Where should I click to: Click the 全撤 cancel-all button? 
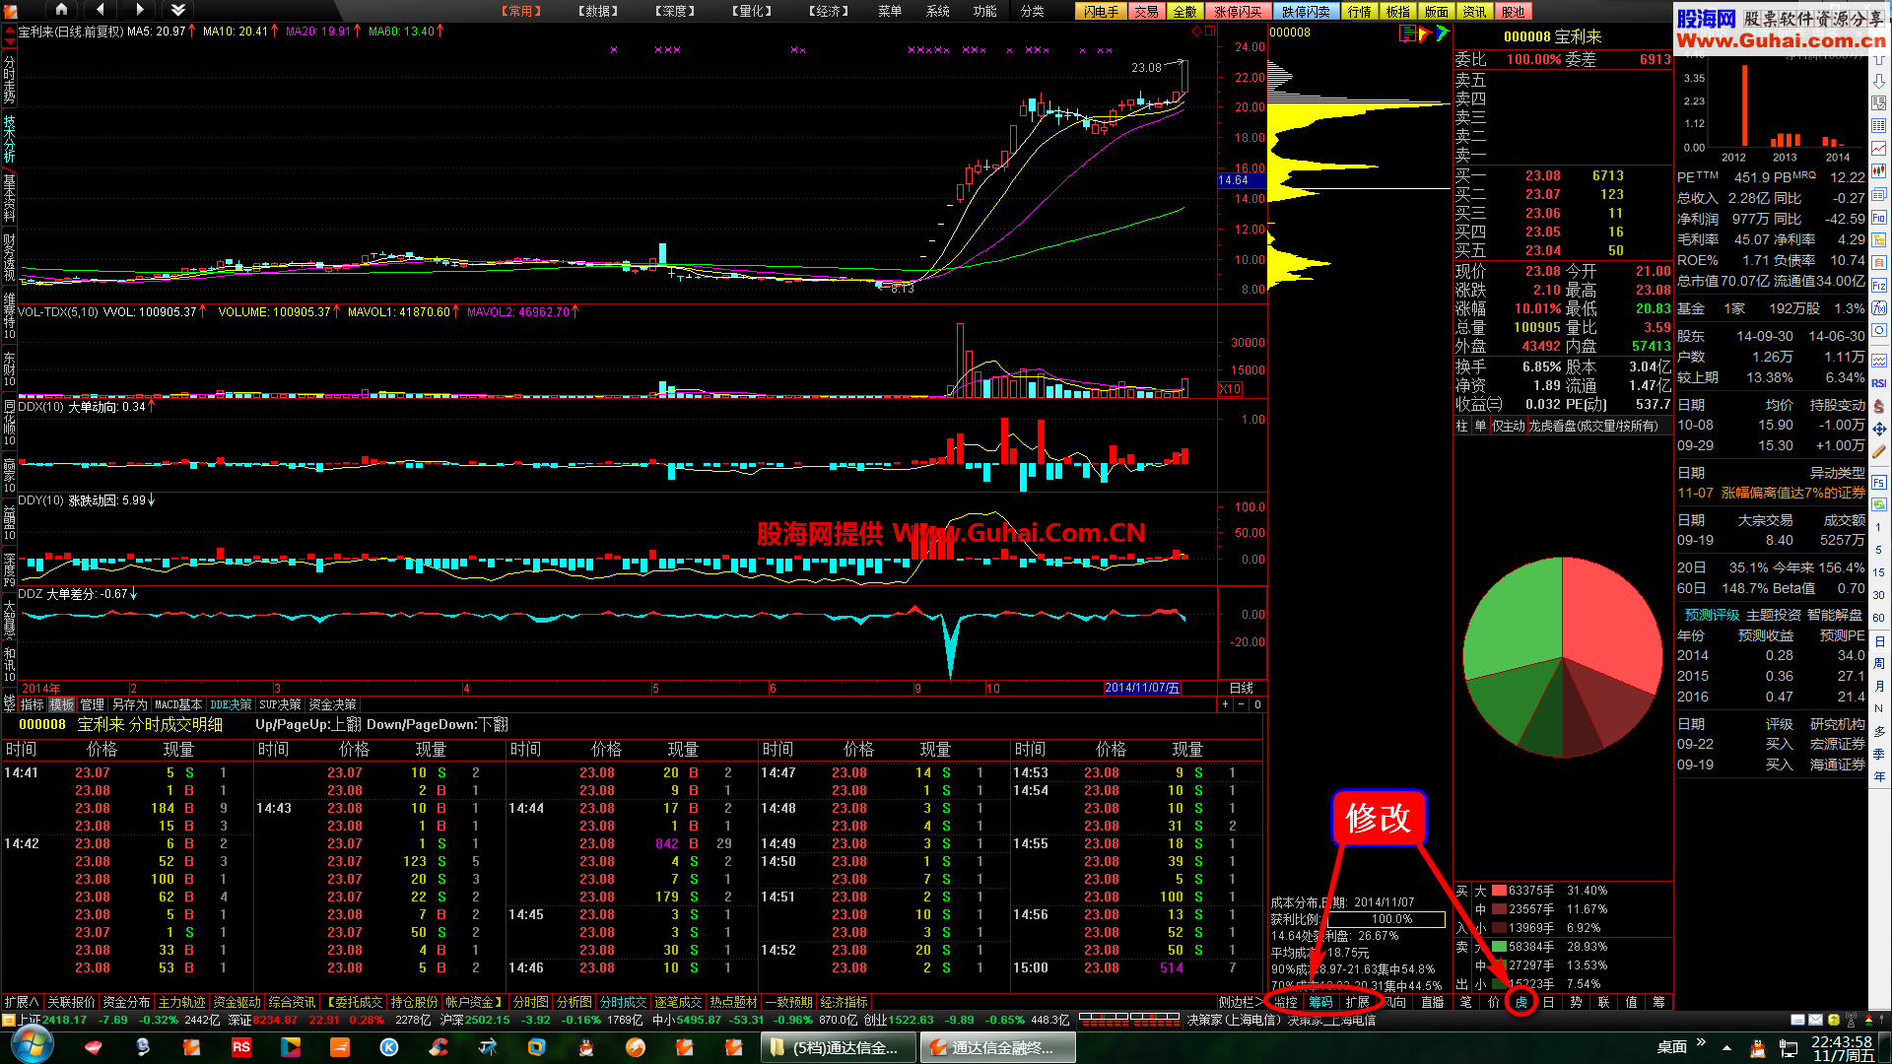pyautogui.click(x=1185, y=12)
